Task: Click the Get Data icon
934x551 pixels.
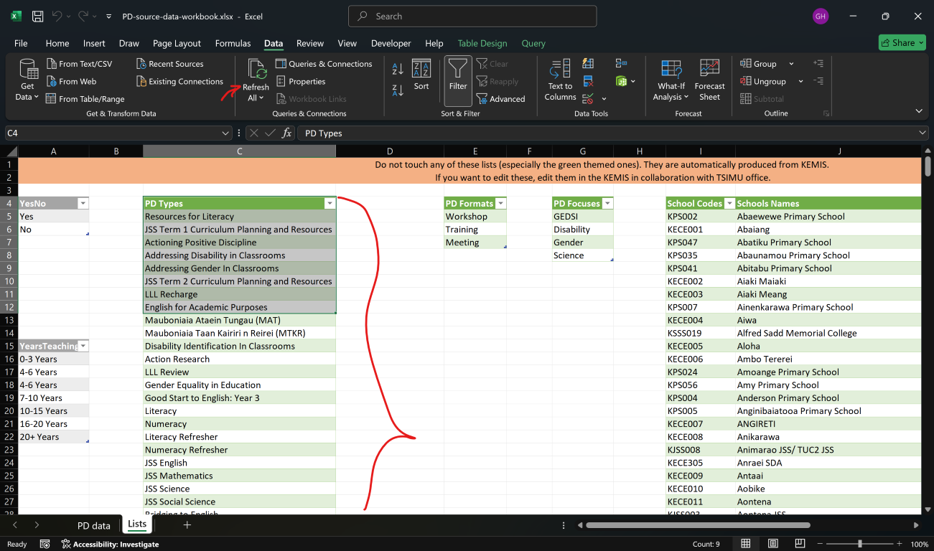Action: 27,70
